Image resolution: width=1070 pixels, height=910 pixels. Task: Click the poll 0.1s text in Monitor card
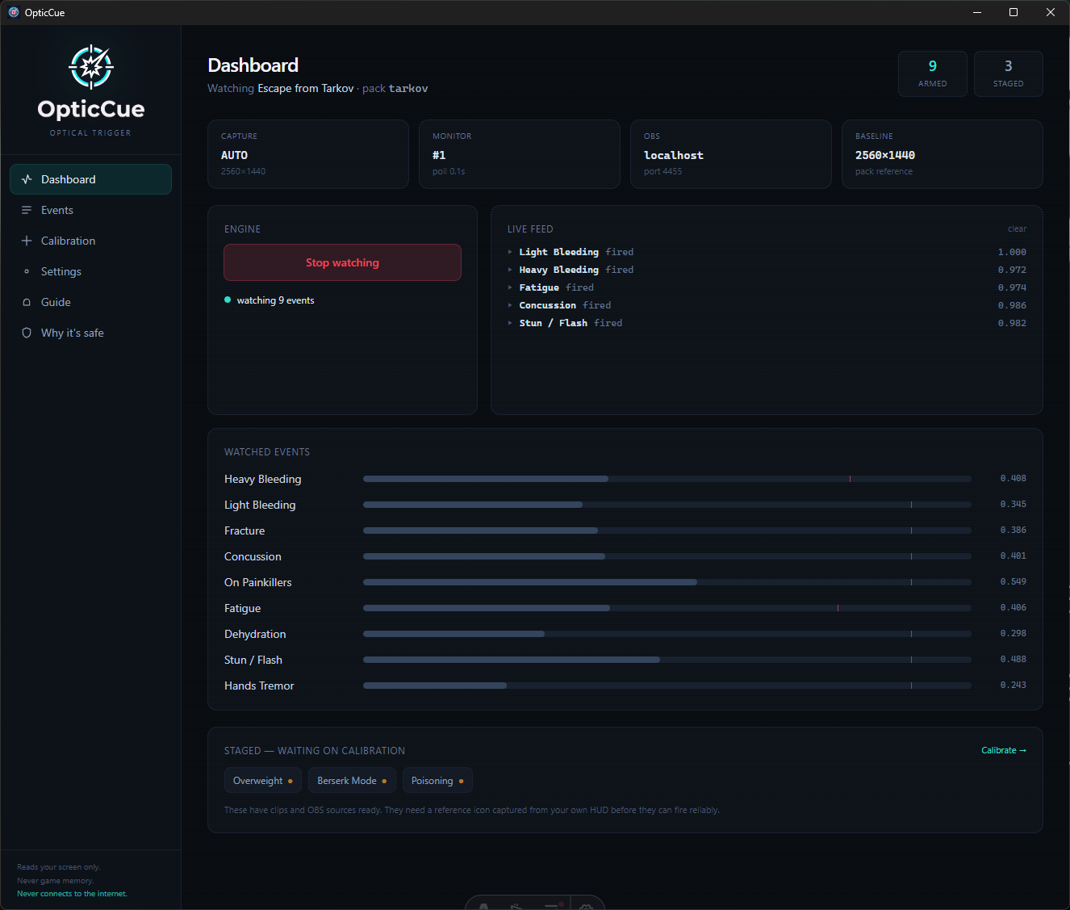449,171
